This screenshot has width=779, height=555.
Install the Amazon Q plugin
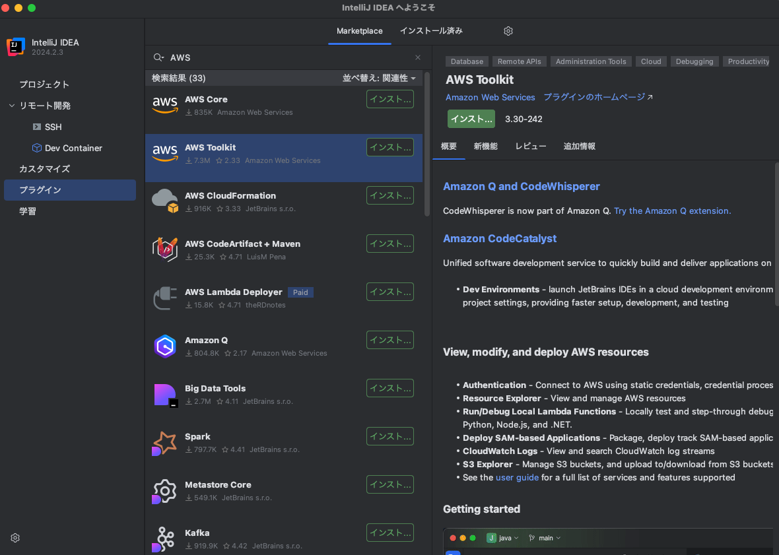click(390, 340)
